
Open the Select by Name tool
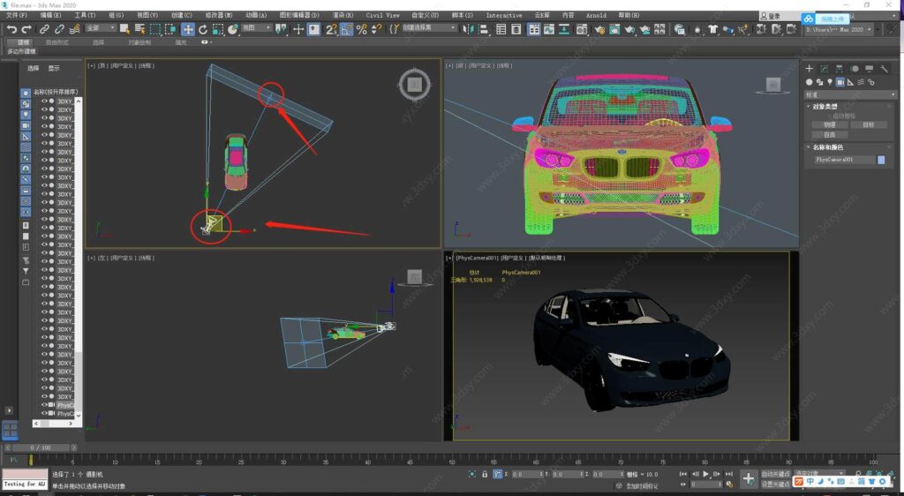pos(139,29)
